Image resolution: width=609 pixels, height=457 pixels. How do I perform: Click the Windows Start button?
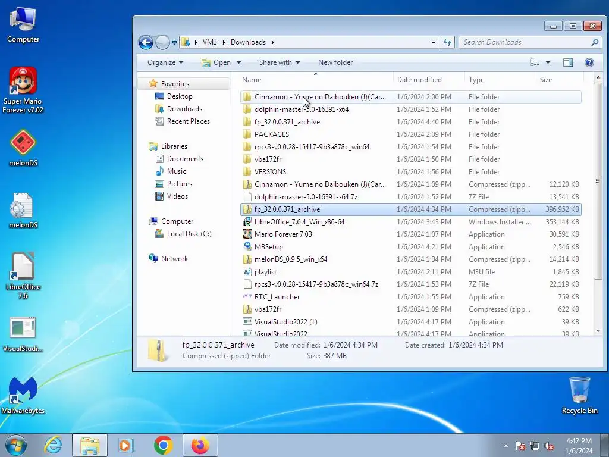(16, 445)
